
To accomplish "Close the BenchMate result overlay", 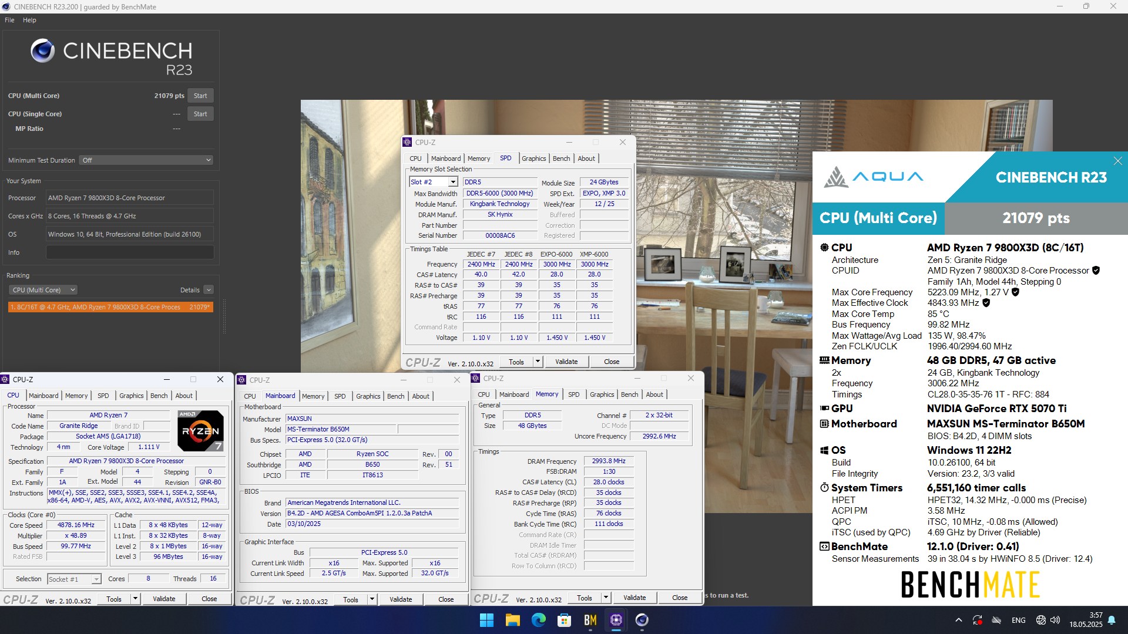I will pos(1117,161).
